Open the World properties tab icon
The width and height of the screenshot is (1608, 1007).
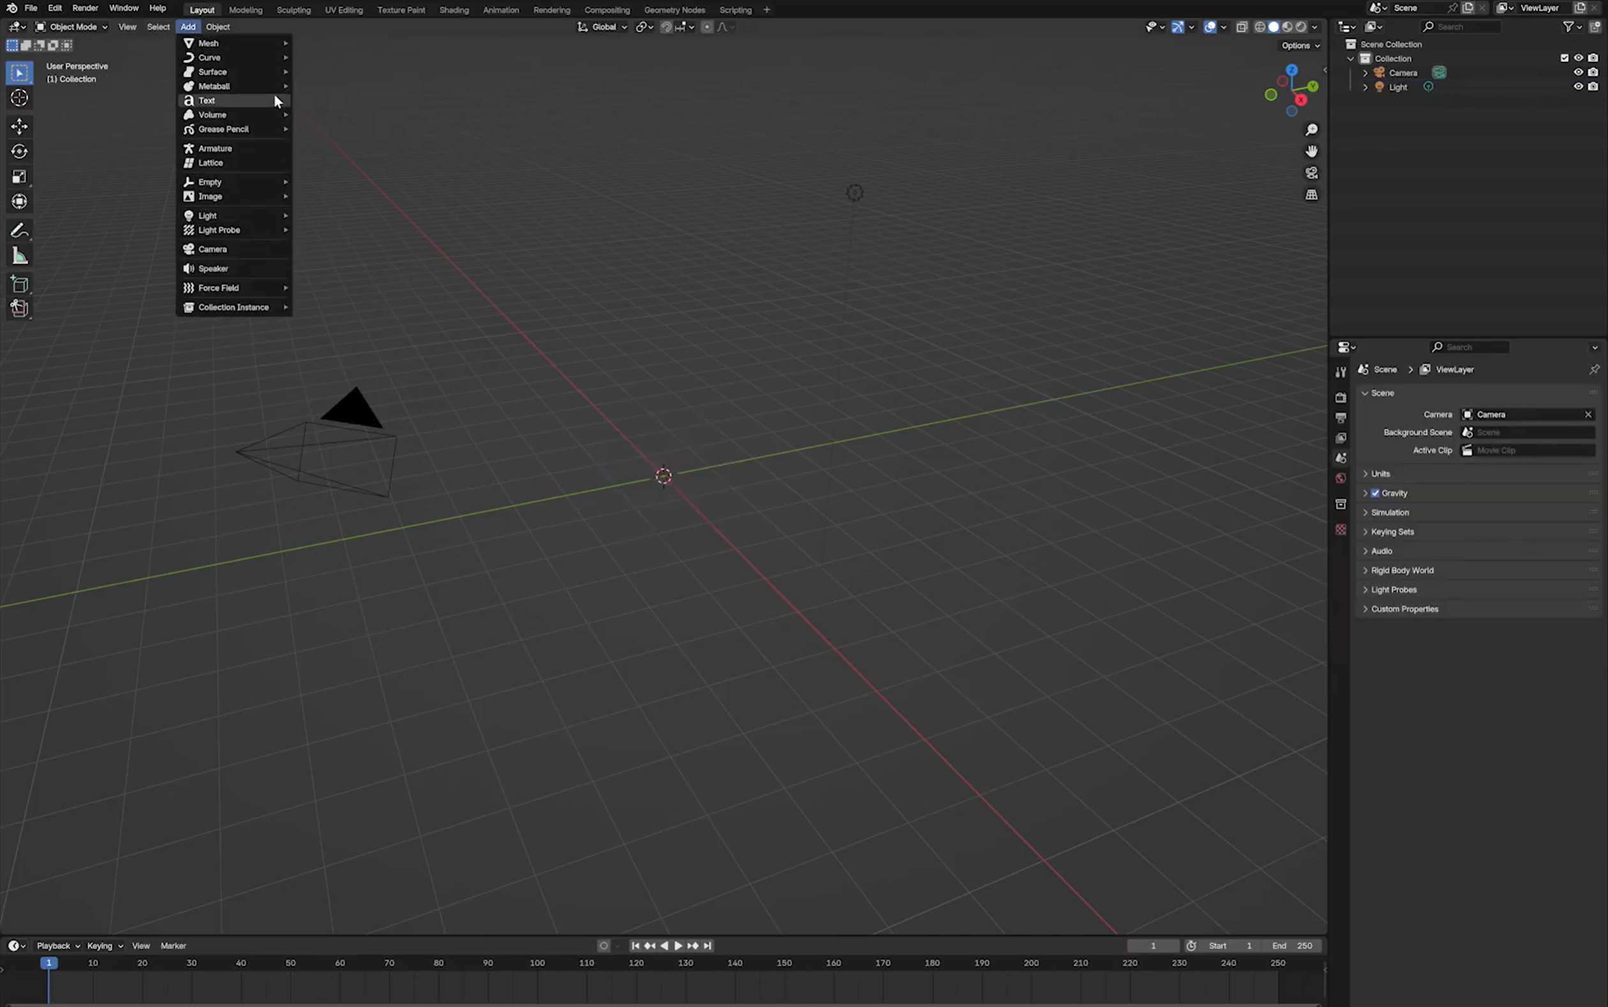tap(1341, 478)
